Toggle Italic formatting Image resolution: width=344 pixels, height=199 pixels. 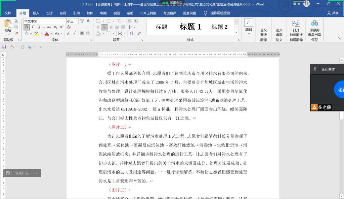[33, 27]
